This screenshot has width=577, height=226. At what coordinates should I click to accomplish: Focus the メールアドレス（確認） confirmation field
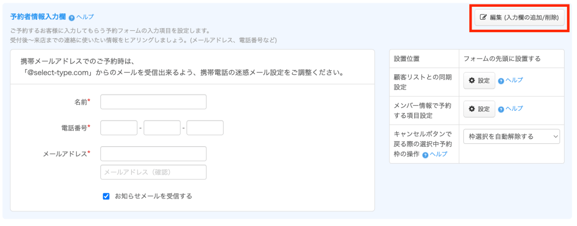click(x=153, y=172)
